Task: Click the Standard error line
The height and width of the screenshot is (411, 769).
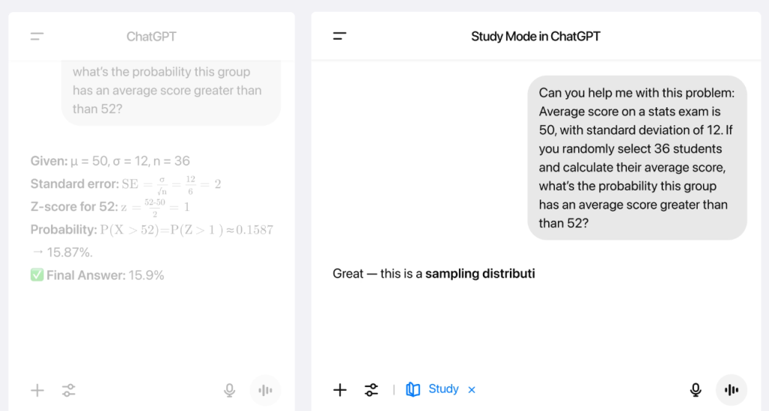Action: (125, 184)
